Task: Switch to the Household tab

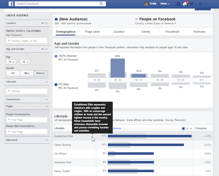Action: pos(172,32)
